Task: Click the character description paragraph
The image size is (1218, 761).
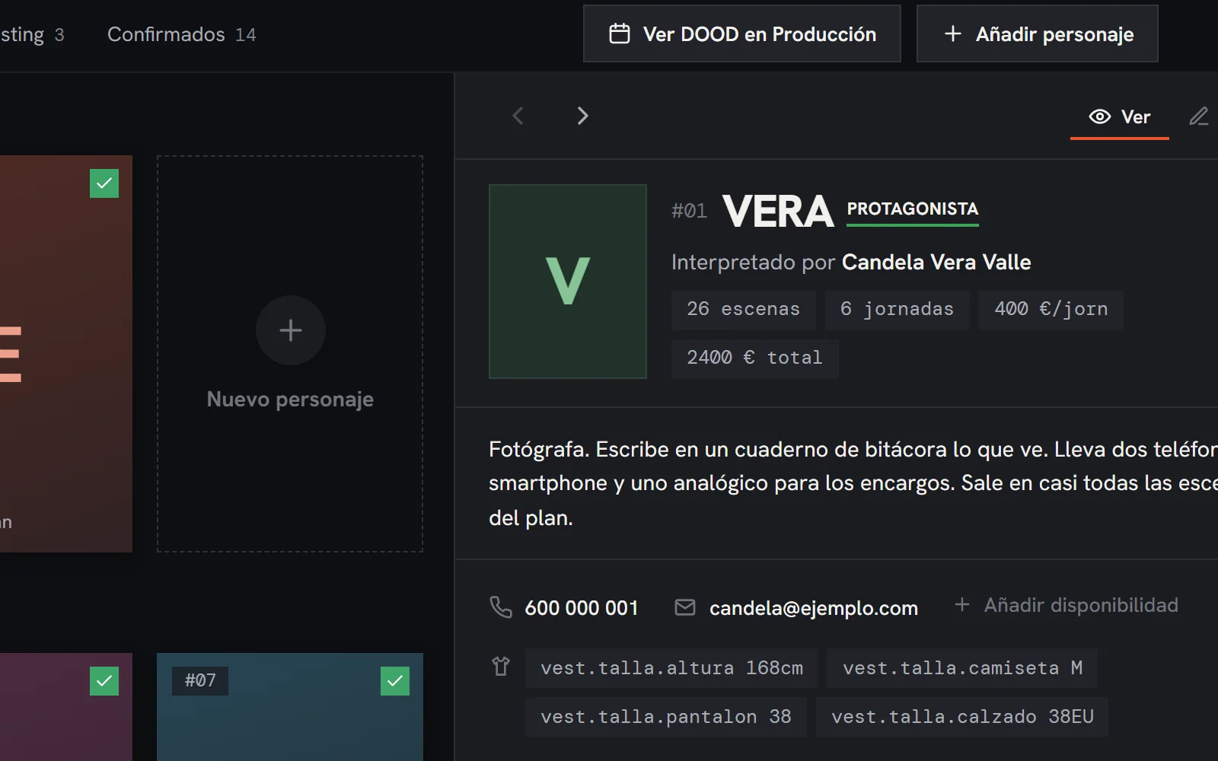Action: pyautogui.click(x=853, y=483)
